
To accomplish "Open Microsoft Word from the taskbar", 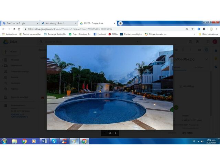I will [44, 141].
